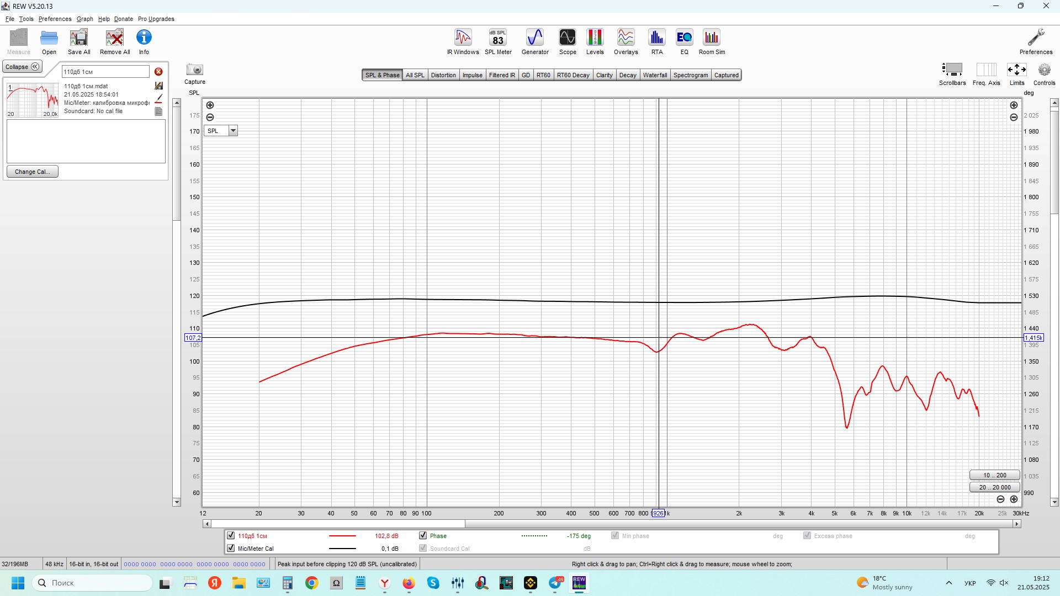Click the measurement name input field
Viewport: 1060px width, 596px height.
105,72
